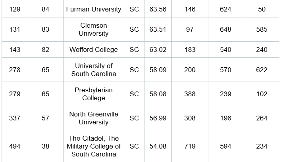Click the 54.08 score cell
281x162 pixels.
[x=158, y=146]
